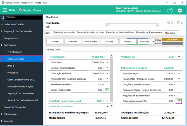The image size is (187, 126).
Task: Open the help question mark icon
Action: [x=170, y=11]
